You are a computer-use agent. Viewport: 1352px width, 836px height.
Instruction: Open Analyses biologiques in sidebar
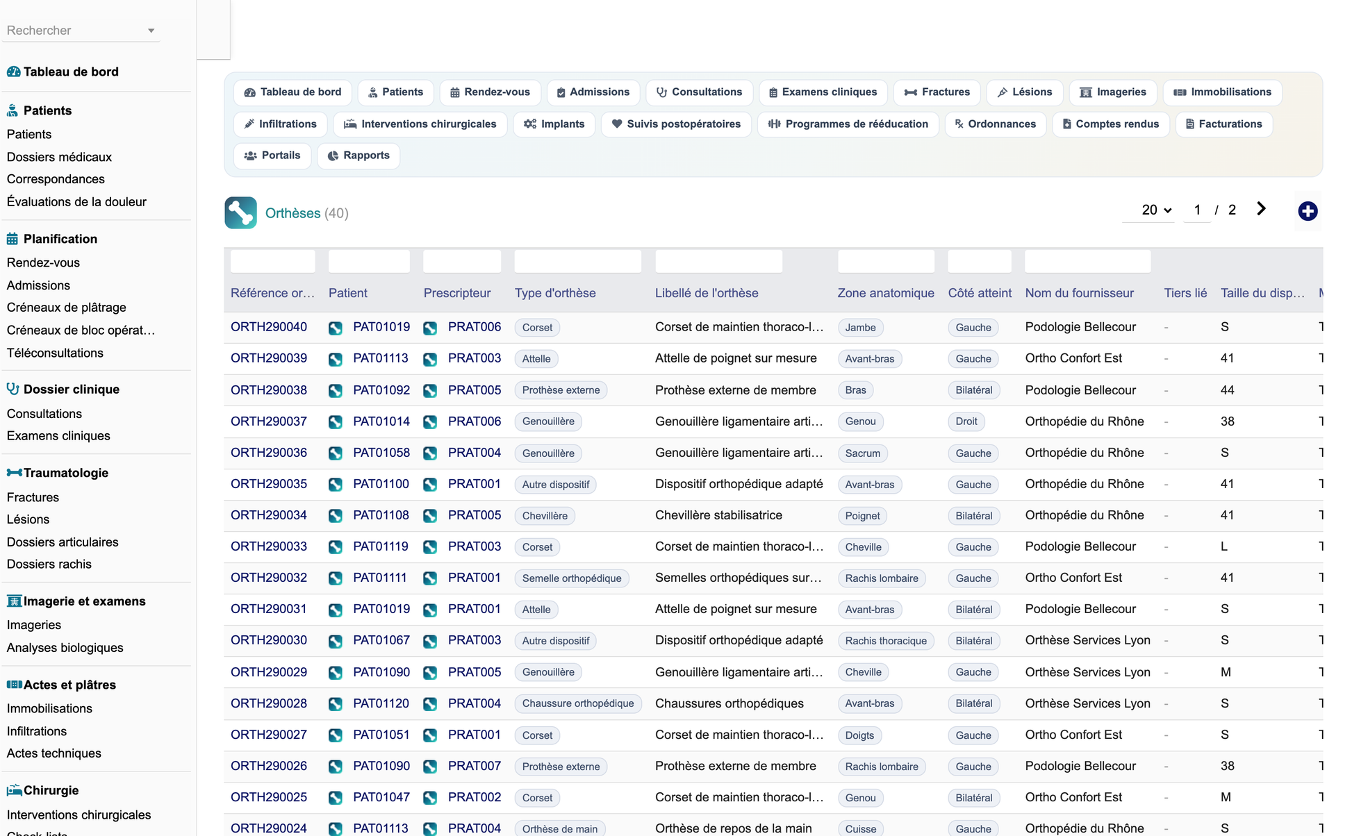(x=65, y=648)
